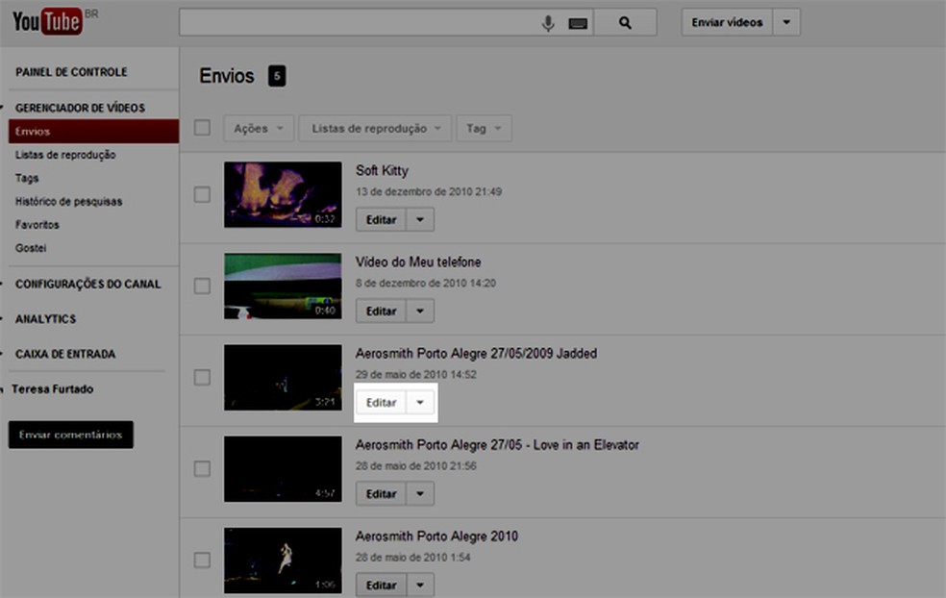
Task: Open the Aerosmith Porto Alegre 2010 thumbnail
Action: [x=283, y=560]
